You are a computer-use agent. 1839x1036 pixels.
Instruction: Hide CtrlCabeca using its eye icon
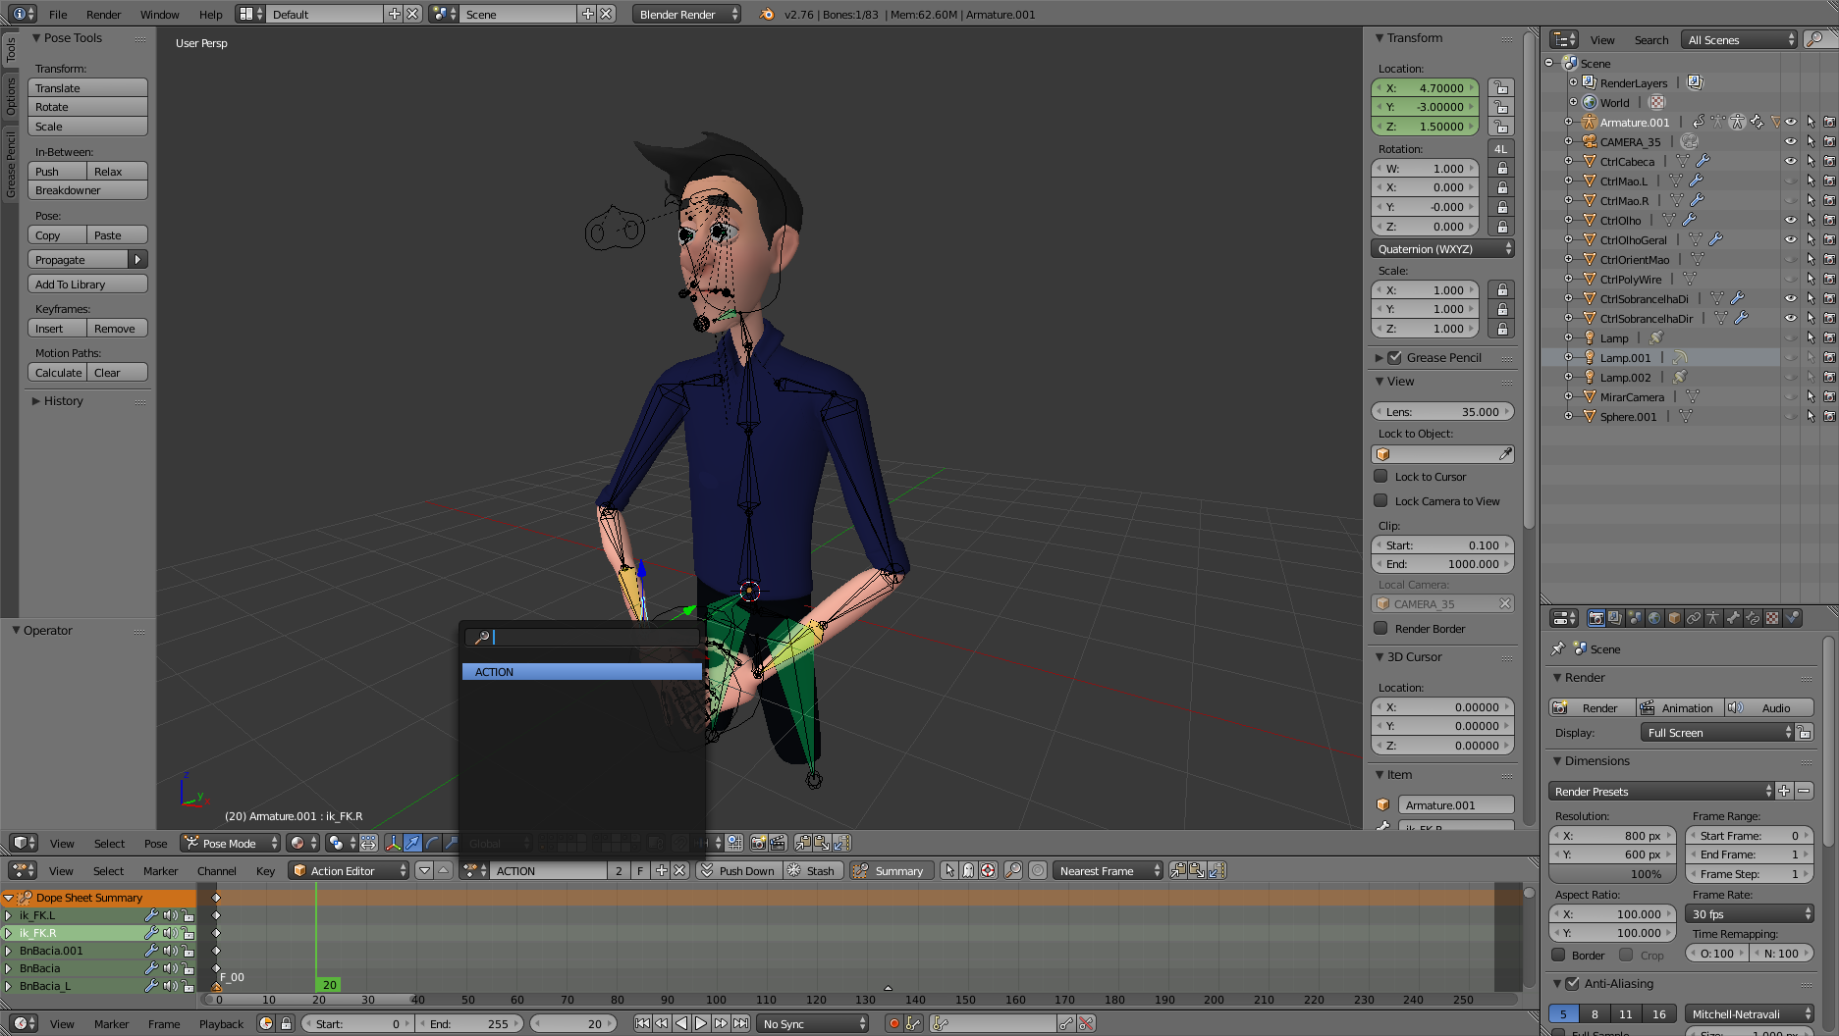coord(1790,161)
